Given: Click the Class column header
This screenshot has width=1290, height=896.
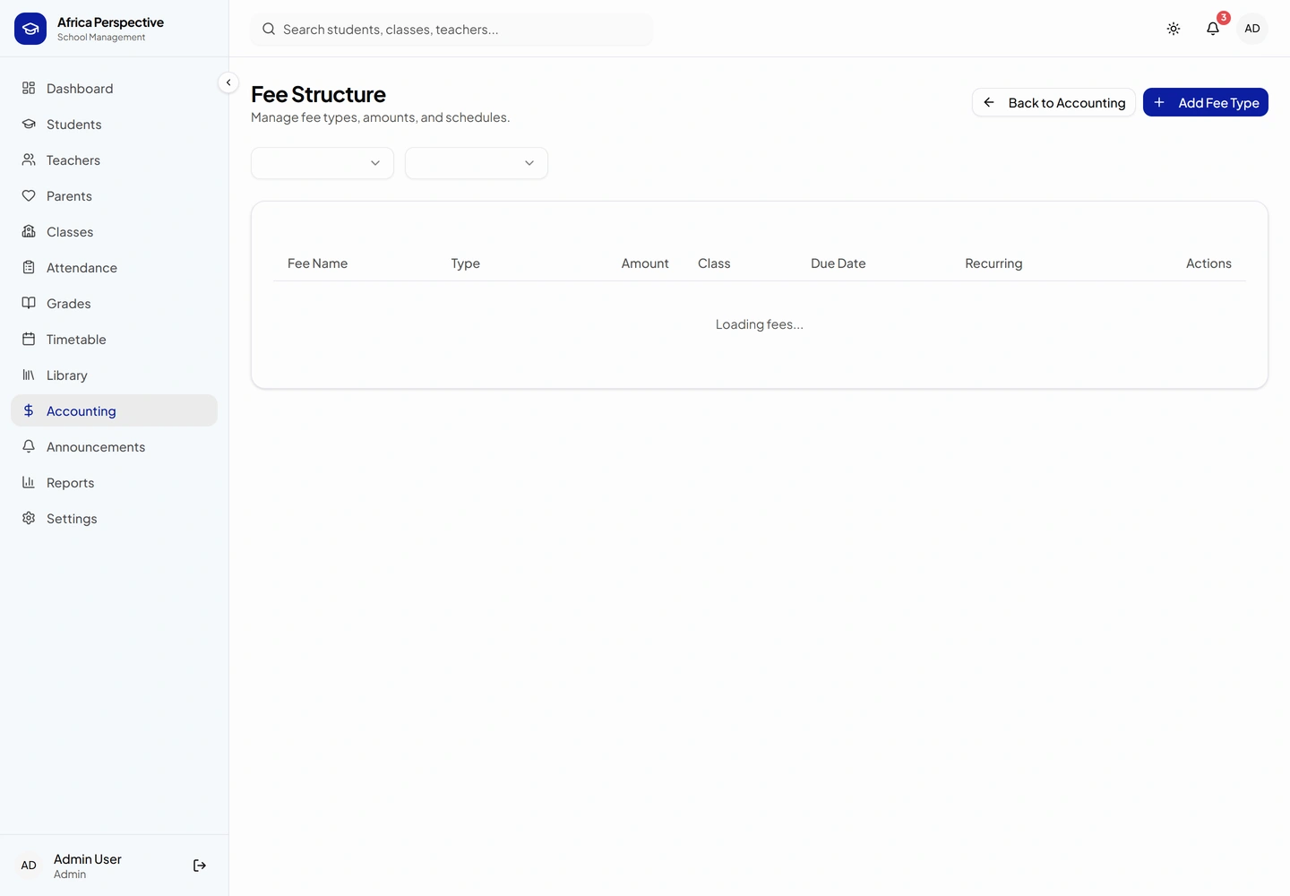Looking at the screenshot, I should (x=714, y=263).
